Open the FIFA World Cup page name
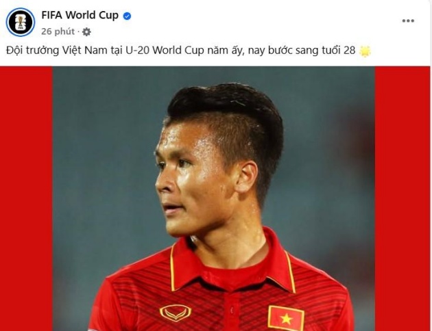This screenshot has height=331, width=432. 80,15
